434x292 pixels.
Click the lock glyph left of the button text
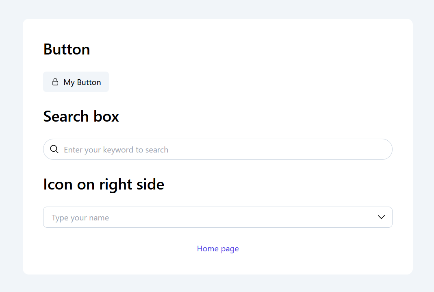point(55,82)
